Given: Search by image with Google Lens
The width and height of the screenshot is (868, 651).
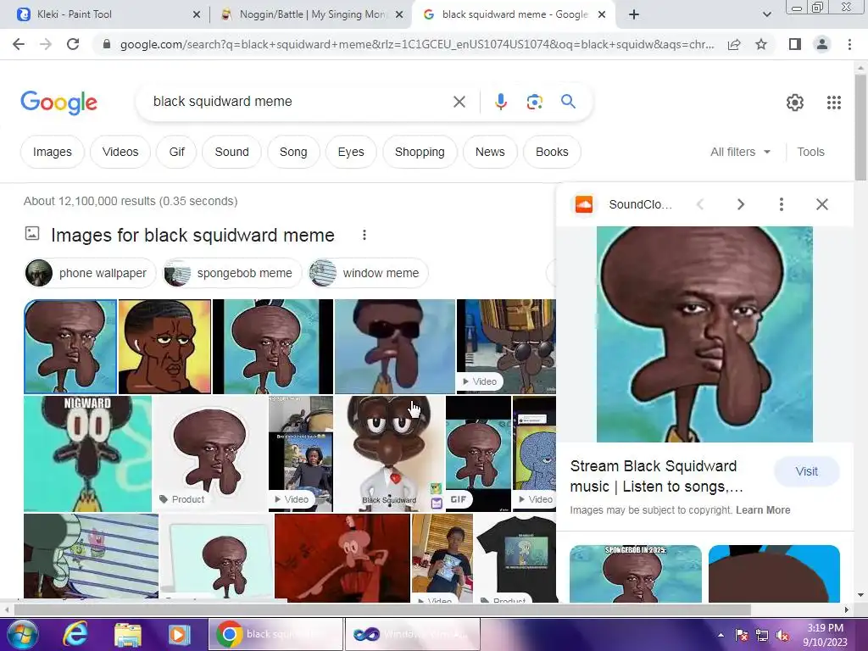Looking at the screenshot, I should pos(534,102).
